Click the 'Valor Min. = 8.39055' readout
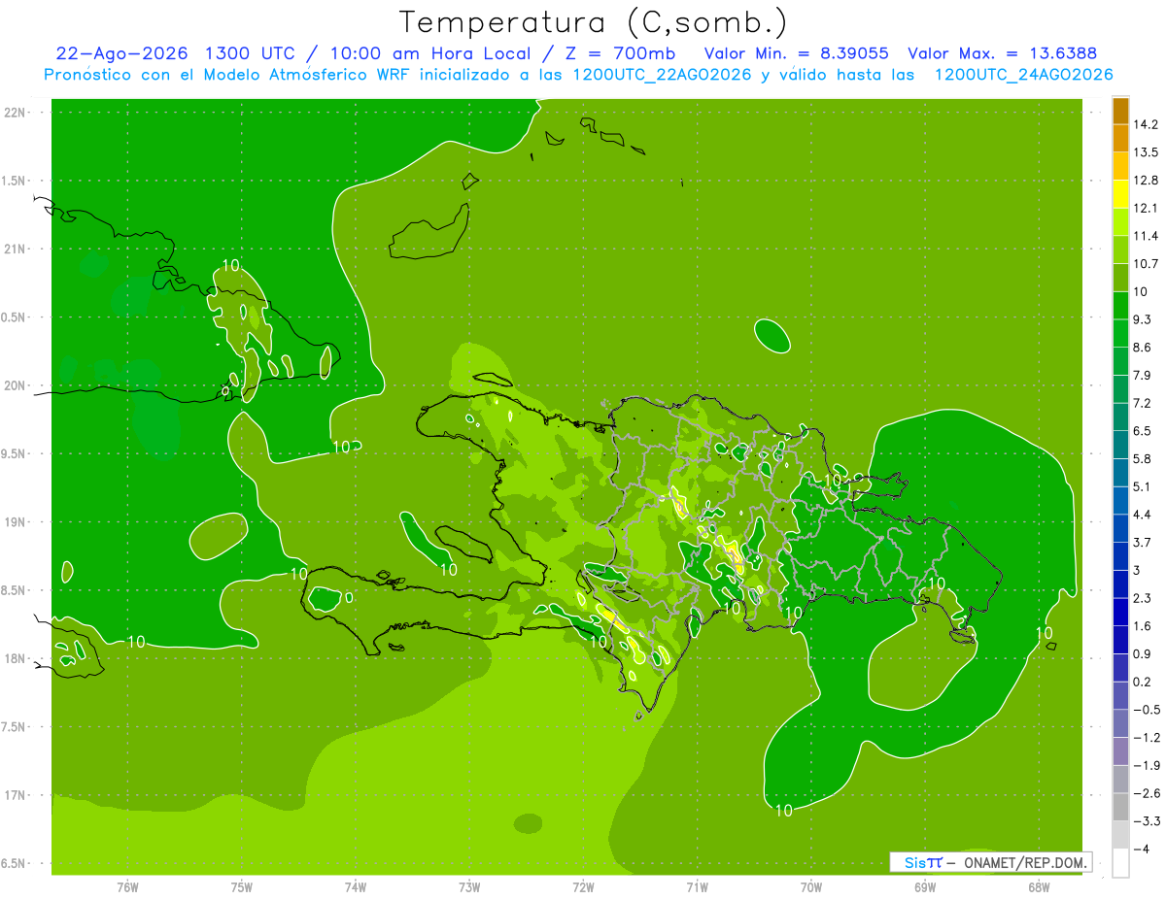The image size is (1166, 900). point(798,53)
